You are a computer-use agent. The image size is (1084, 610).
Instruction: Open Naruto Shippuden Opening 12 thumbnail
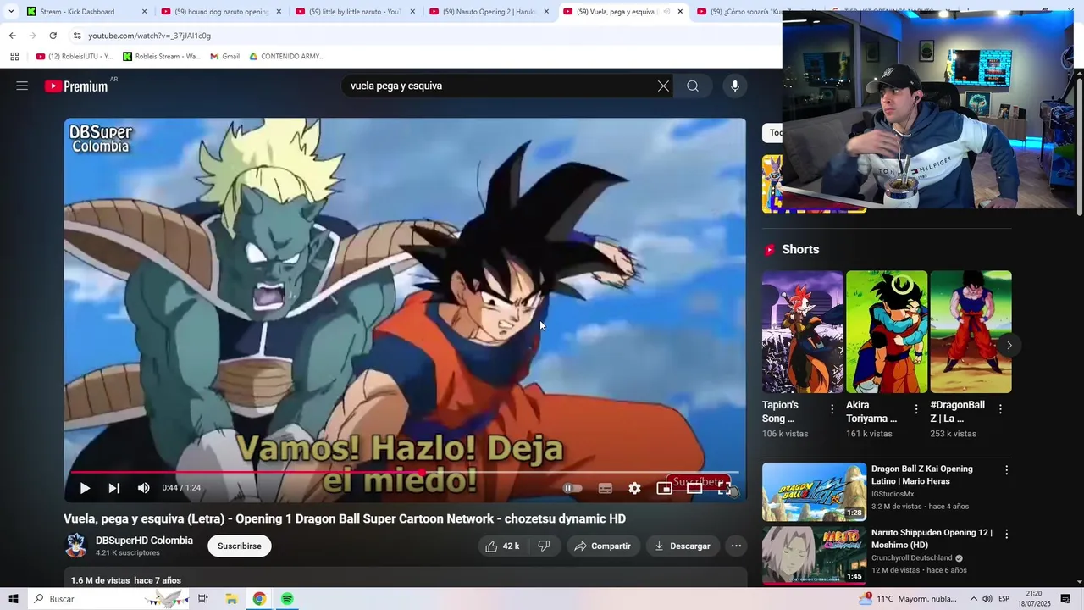[x=814, y=556]
